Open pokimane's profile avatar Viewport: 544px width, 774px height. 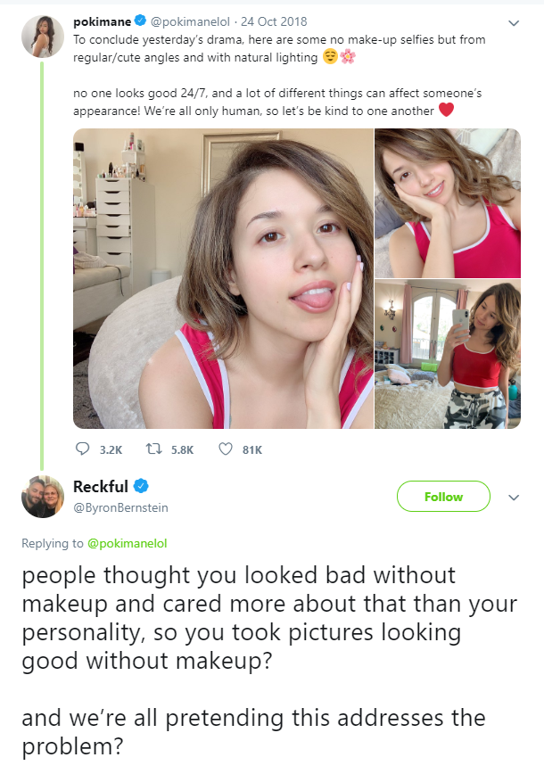click(42, 37)
